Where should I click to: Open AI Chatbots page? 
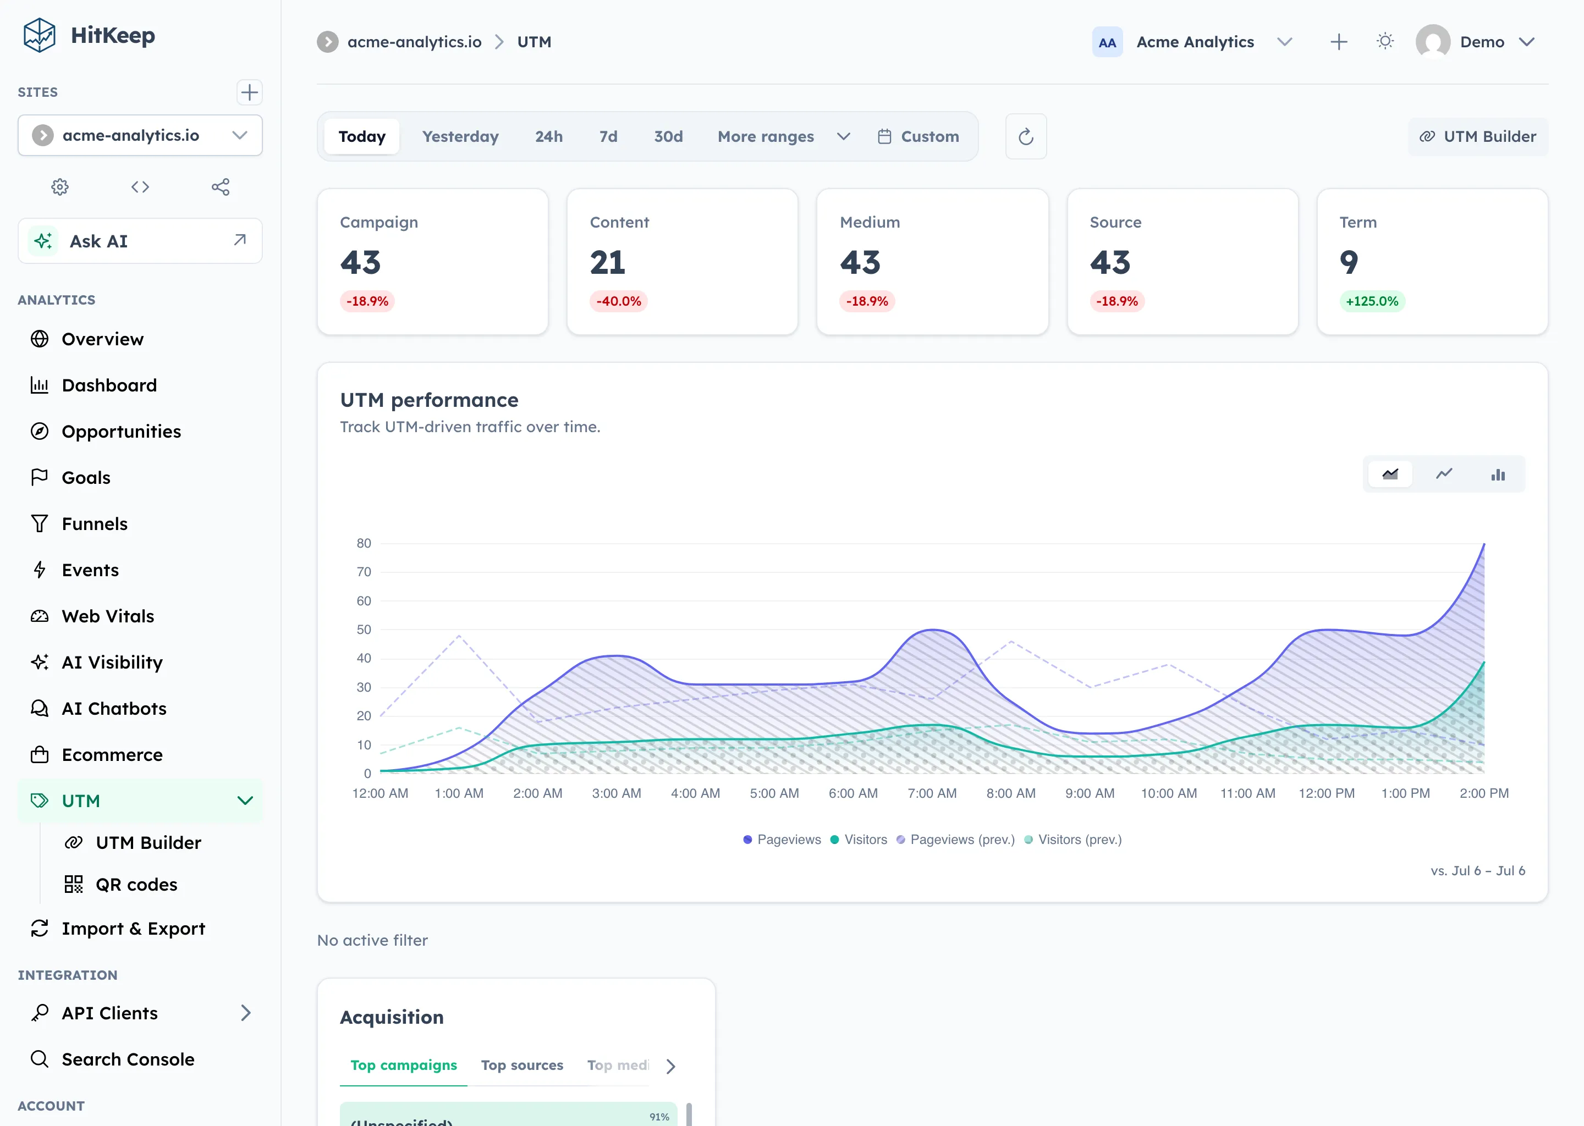140,709
